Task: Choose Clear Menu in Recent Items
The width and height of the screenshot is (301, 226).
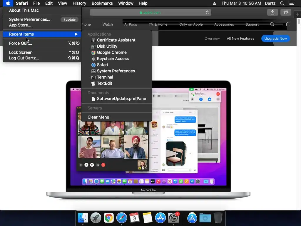Action: tap(117, 117)
